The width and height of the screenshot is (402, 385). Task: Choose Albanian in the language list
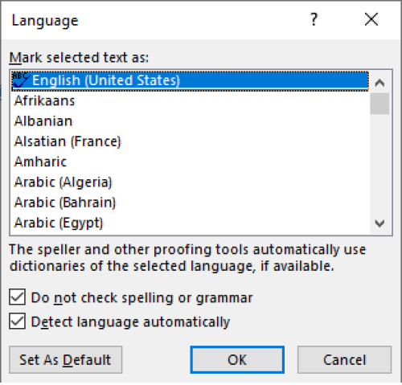point(43,121)
